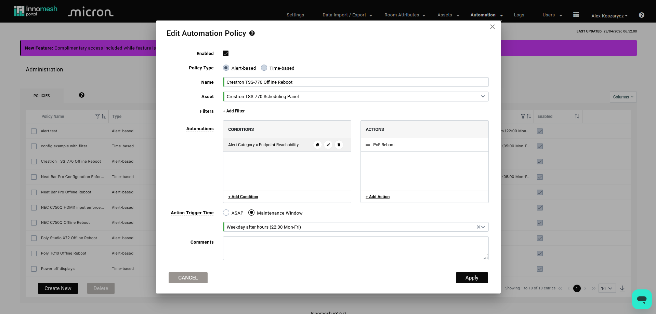
Task: Tick checkbox for NEC C750Q Offline Reboot
Action: point(34,223)
